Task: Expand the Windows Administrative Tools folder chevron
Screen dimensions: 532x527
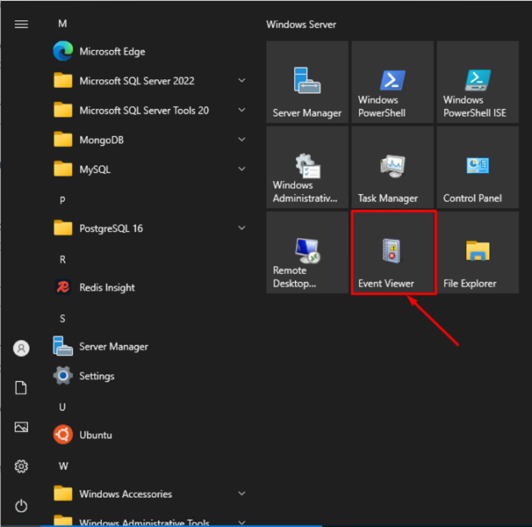Action: click(x=242, y=523)
